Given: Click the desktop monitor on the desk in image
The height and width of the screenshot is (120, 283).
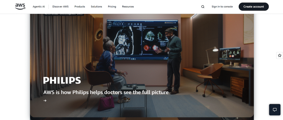Looking at the screenshot, I should [x=229, y=54].
